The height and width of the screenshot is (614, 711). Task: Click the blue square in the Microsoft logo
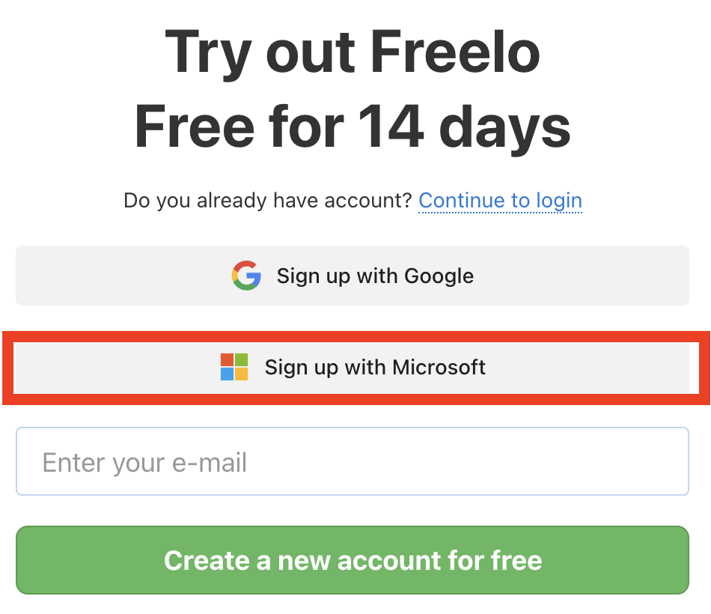click(227, 374)
